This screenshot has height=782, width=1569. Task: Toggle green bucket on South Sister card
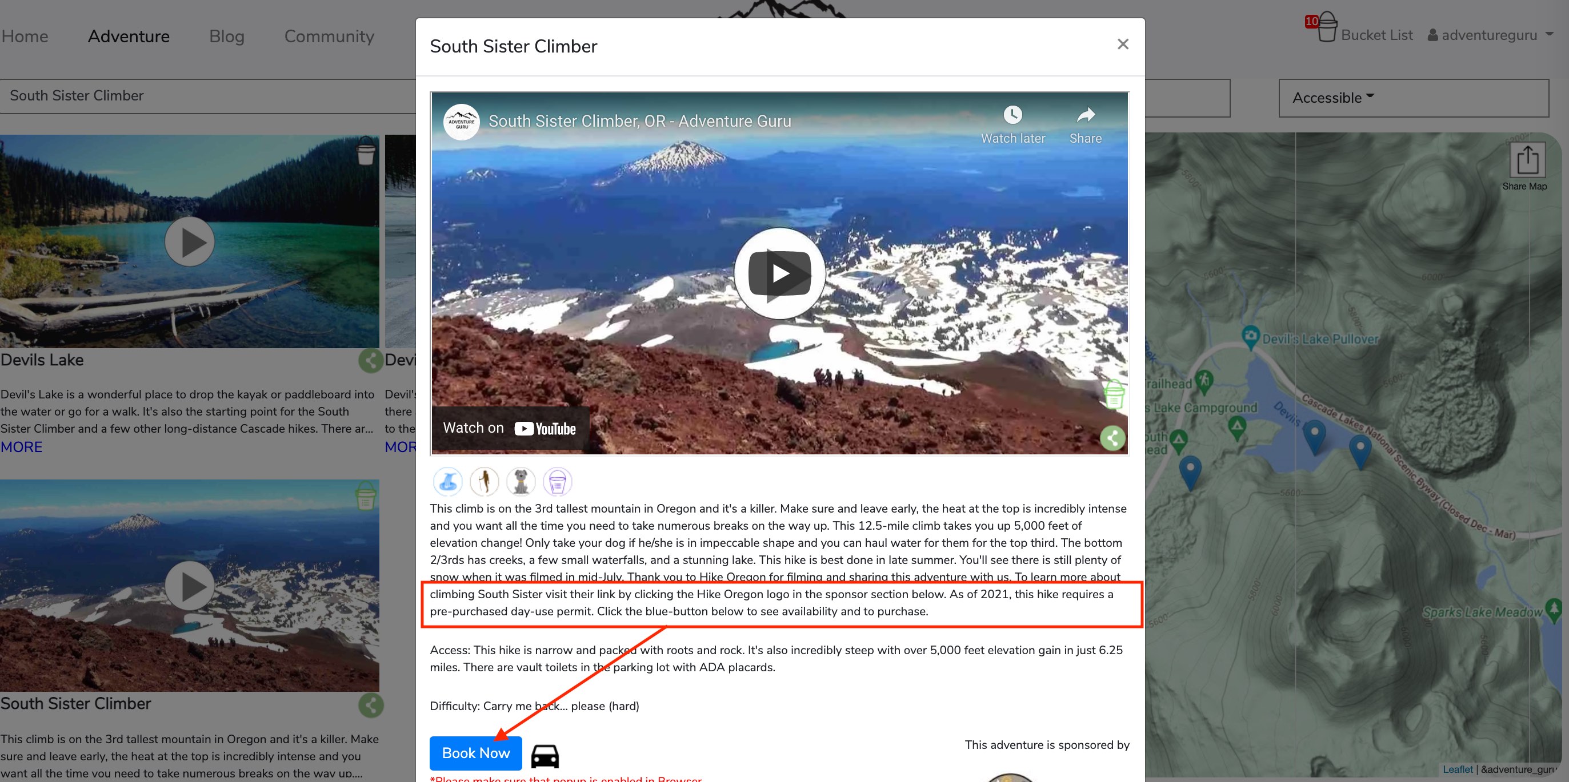(366, 495)
